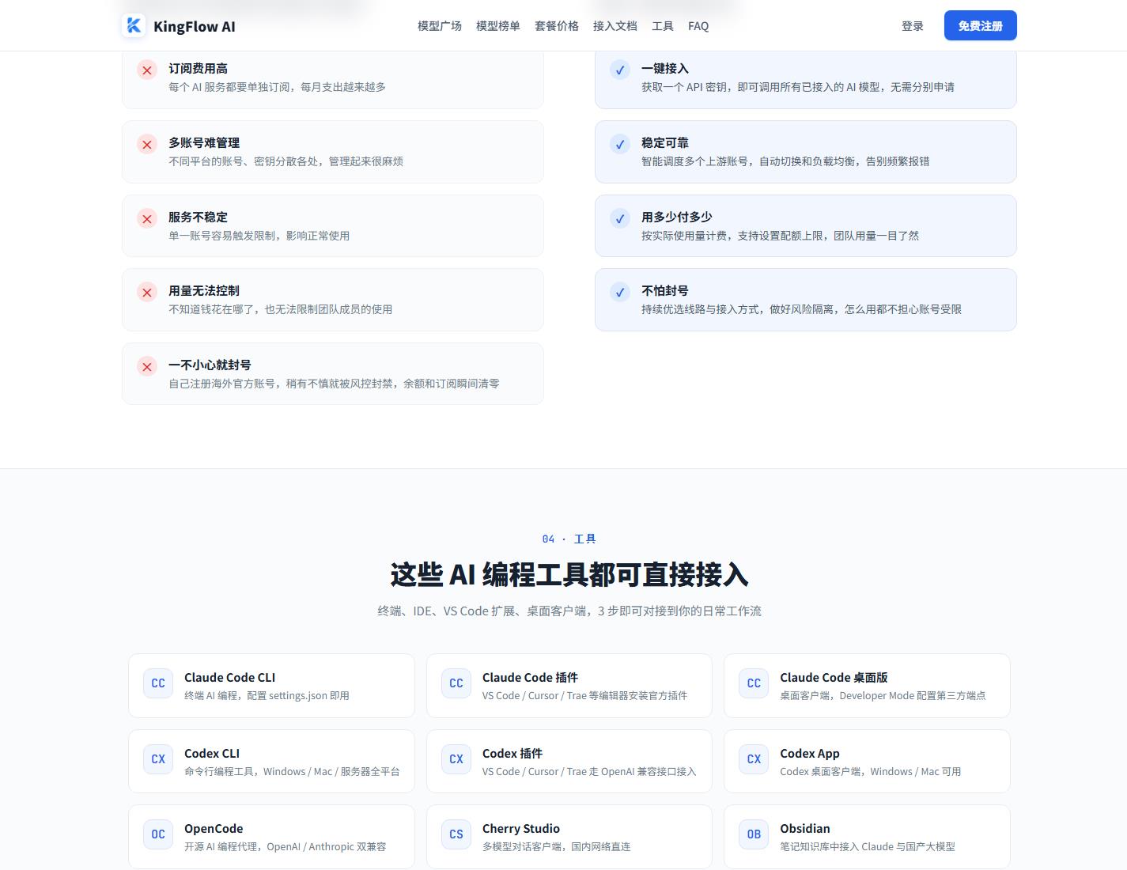Click the 登录 link
1127x870 pixels.
click(913, 26)
